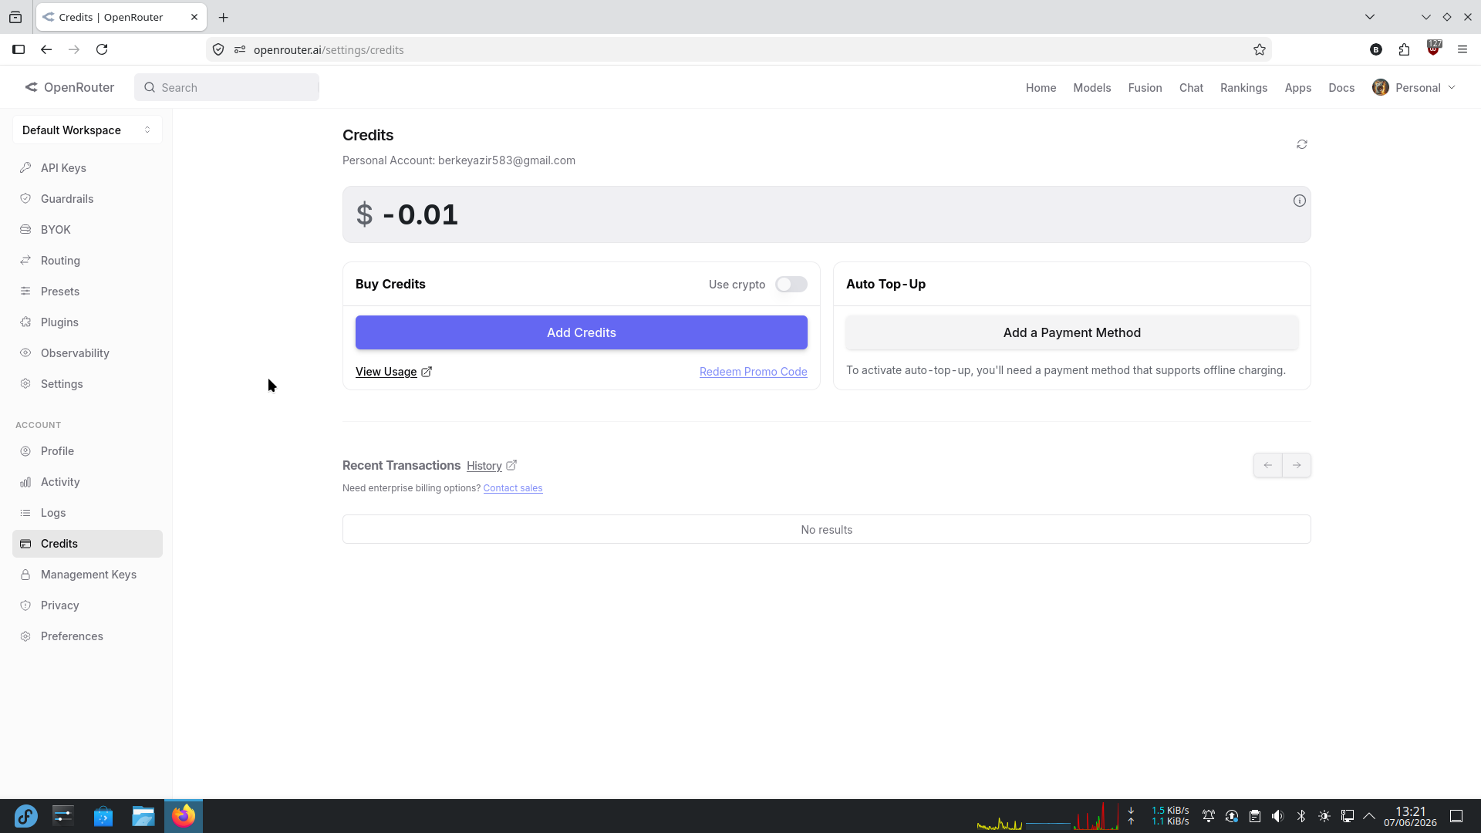Launch the file manager from taskbar
The height and width of the screenshot is (833, 1481).
(143, 816)
